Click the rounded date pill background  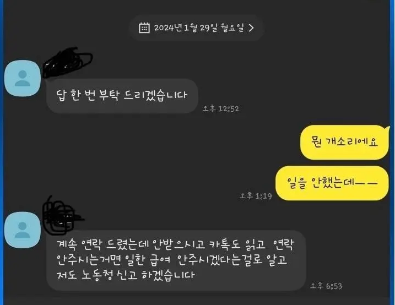(x=197, y=28)
